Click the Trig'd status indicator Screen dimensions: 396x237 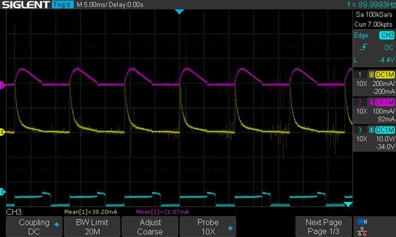pyautogui.click(x=63, y=5)
